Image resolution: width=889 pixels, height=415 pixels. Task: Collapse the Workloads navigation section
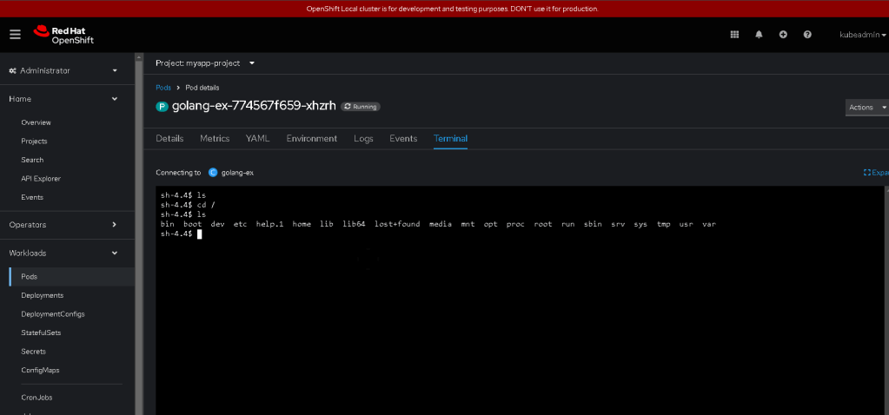click(x=63, y=253)
